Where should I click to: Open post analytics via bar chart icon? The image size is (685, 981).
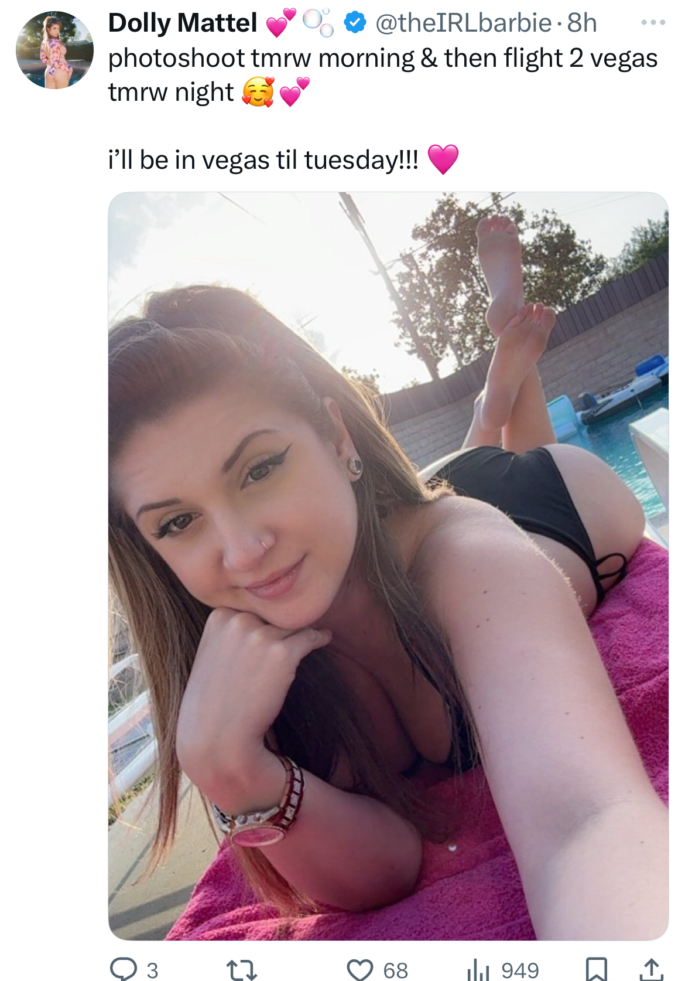tap(478, 970)
